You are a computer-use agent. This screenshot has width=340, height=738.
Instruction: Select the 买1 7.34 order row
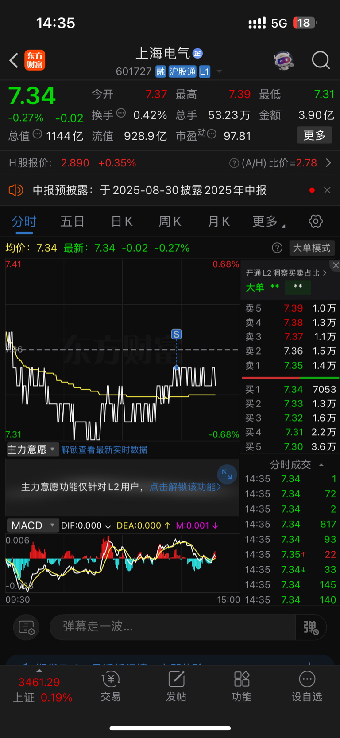pos(290,389)
